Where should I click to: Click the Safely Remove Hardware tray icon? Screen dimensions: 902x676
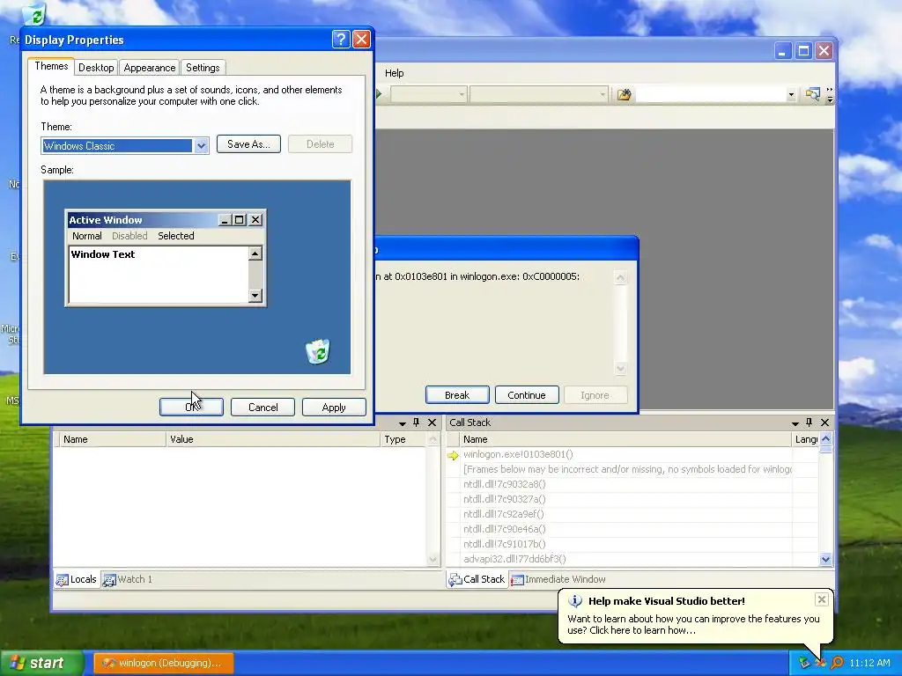(x=804, y=663)
